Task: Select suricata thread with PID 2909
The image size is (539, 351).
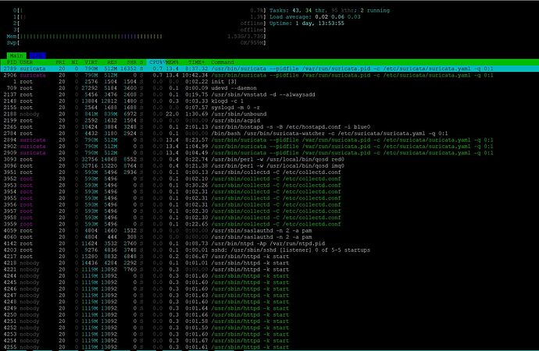Action: click(248, 153)
